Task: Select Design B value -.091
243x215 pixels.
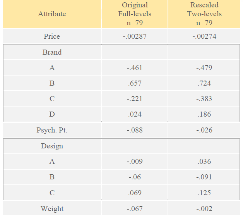Action: [204, 177]
